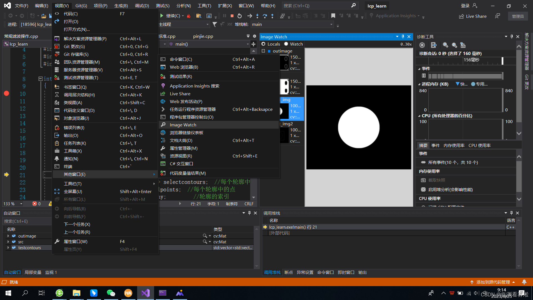Open Image Watch from the submenu
This screenshot has height=300, width=533.
click(x=183, y=125)
